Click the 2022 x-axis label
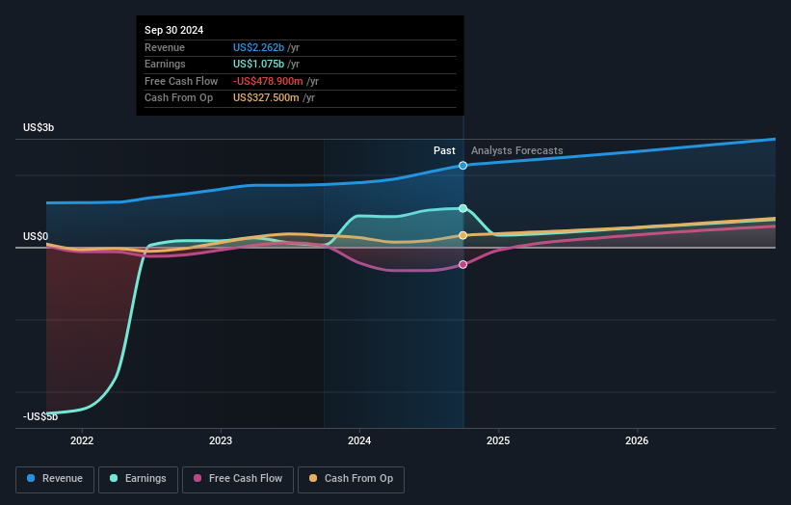Screen dimensions: 791x505 (x=82, y=440)
